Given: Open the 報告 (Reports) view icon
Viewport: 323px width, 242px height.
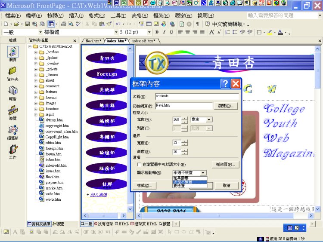Looking at the screenshot, I should pos(12,91).
